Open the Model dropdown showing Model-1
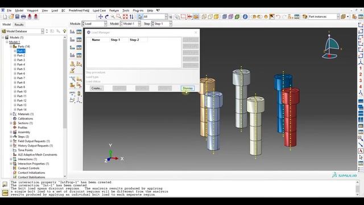Screen dimensions: 364x205 click(x=130, y=24)
